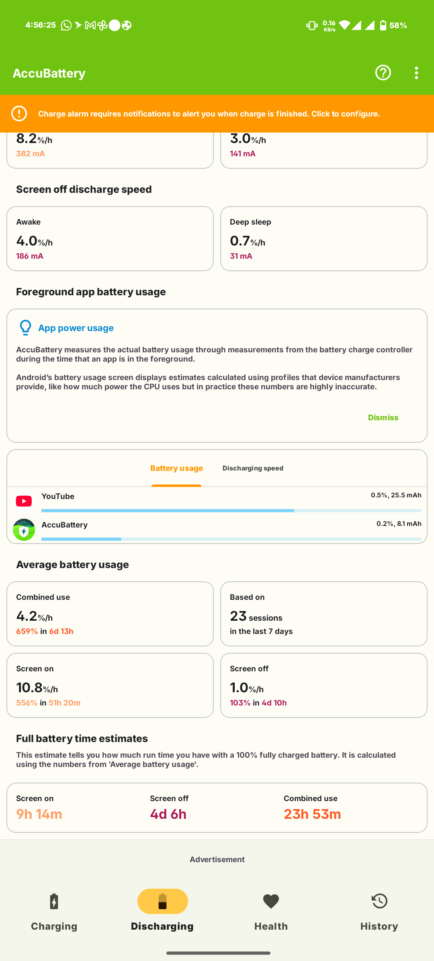Image resolution: width=434 pixels, height=961 pixels.
Task: Tap the YouTube app icon
Action: (x=24, y=501)
